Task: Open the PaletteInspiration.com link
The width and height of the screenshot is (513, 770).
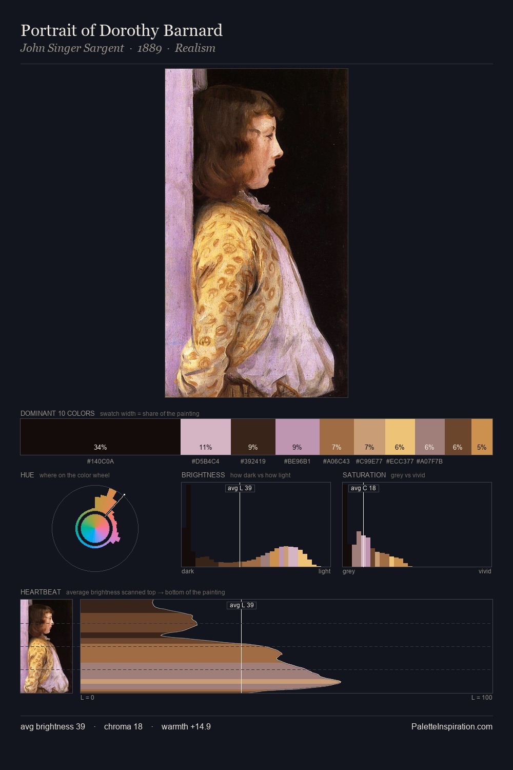Action: (452, 727)
